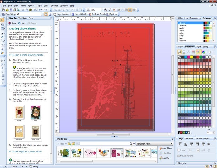Open the gradient palette icon in Swatches
The image size is (217, 168).
coord(204,52)
